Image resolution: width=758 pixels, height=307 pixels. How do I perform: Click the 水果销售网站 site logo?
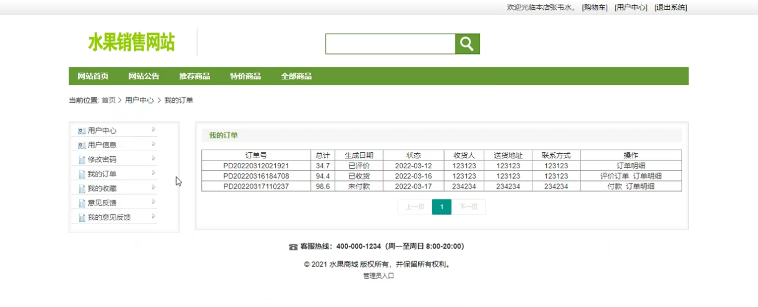131,42
